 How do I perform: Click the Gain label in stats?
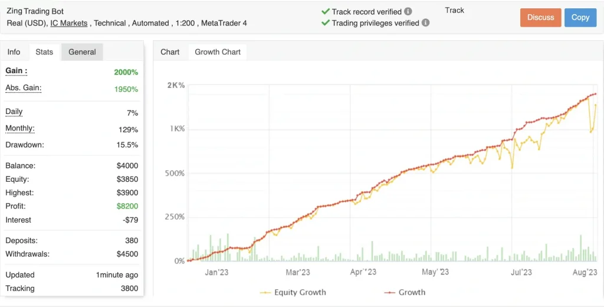coord(17,71)
